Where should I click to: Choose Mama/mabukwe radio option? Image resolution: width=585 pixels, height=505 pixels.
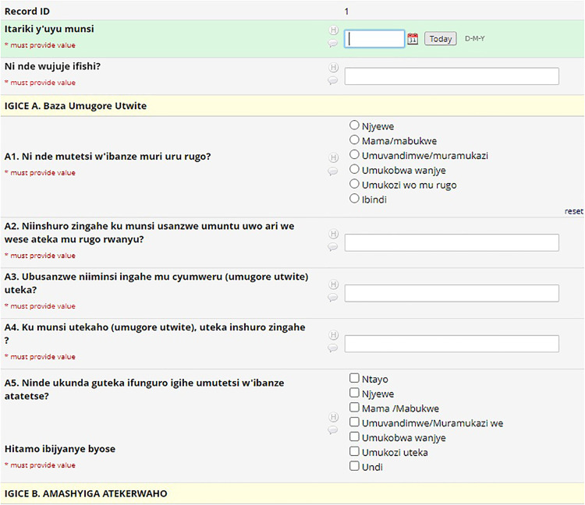354,139
